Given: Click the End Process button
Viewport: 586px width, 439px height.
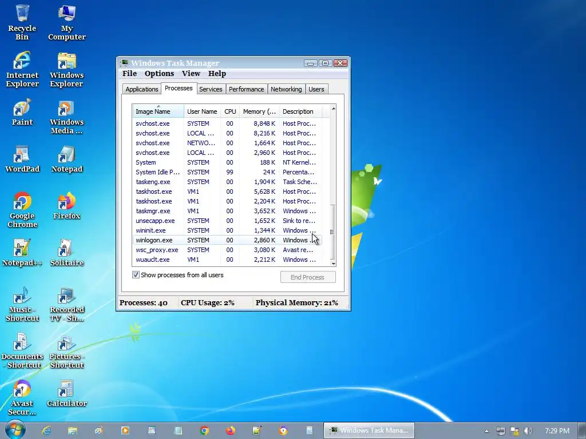Looking at the screenshot, I should pyautogui.click(x=308, y=277).
